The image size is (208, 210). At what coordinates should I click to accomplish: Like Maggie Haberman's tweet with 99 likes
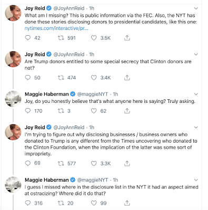(94, 203)
